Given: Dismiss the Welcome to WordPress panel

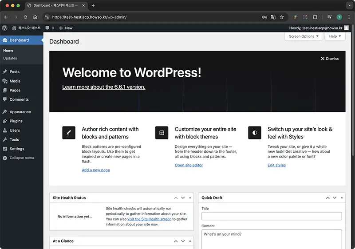Looking at the screenshot, I should [330, 59].
